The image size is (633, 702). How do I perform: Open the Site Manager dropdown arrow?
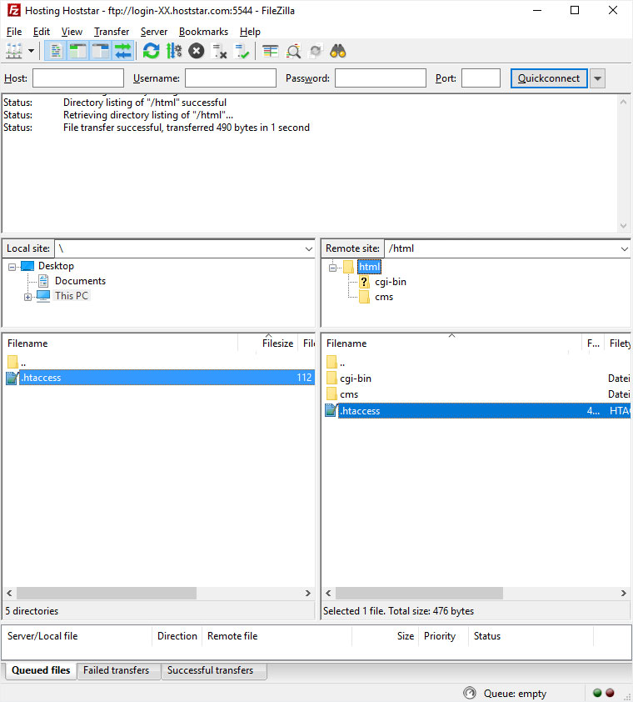pos(31,51)
